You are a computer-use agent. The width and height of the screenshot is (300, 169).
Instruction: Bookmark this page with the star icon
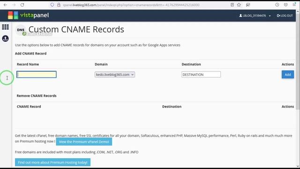[x=239, y=5]
